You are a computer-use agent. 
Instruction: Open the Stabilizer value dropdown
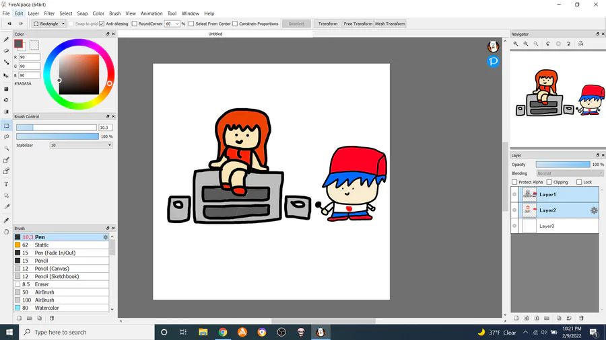point(81,145)
